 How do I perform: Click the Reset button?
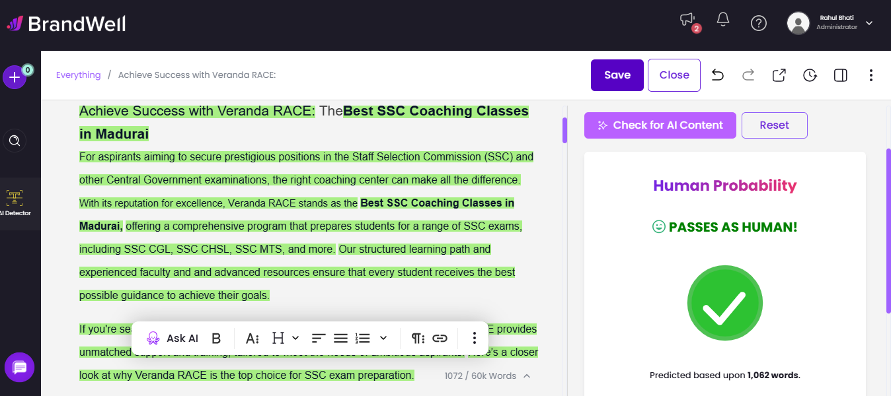click(x=775, y=125)
